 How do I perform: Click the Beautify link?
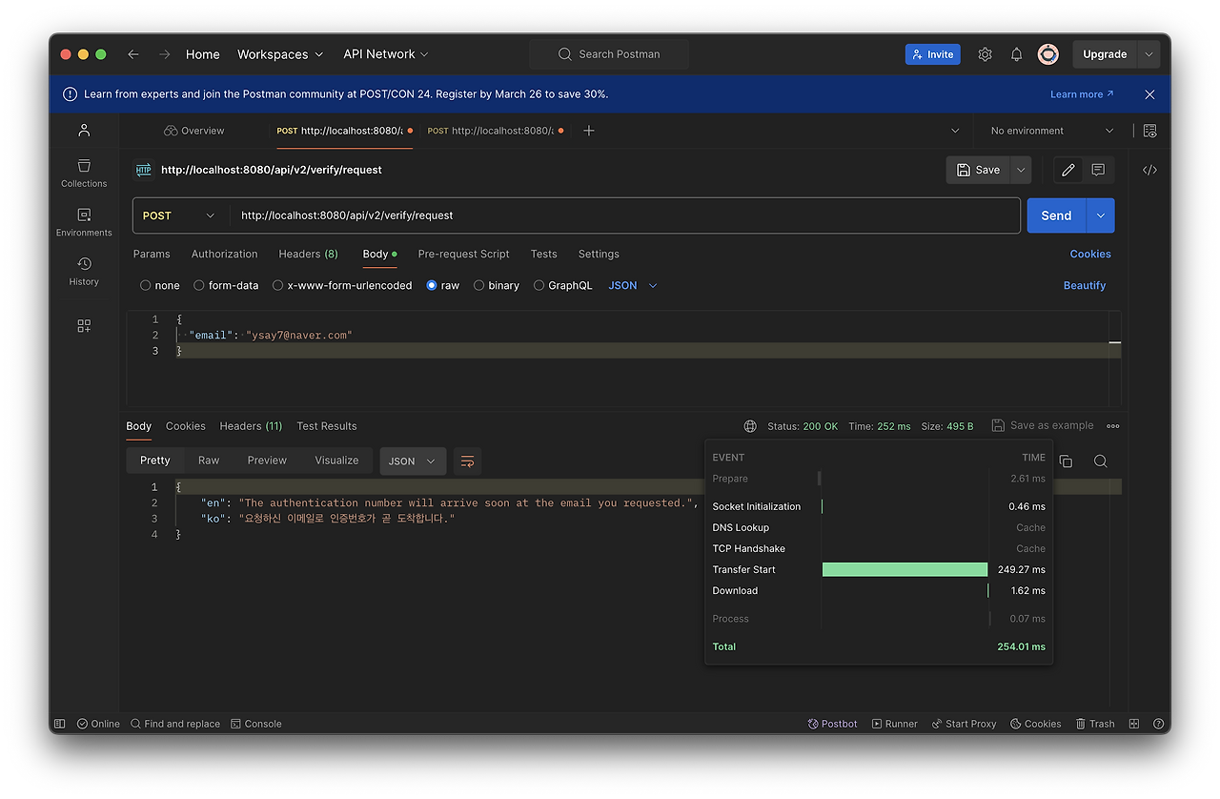[x=1085, y=285]
